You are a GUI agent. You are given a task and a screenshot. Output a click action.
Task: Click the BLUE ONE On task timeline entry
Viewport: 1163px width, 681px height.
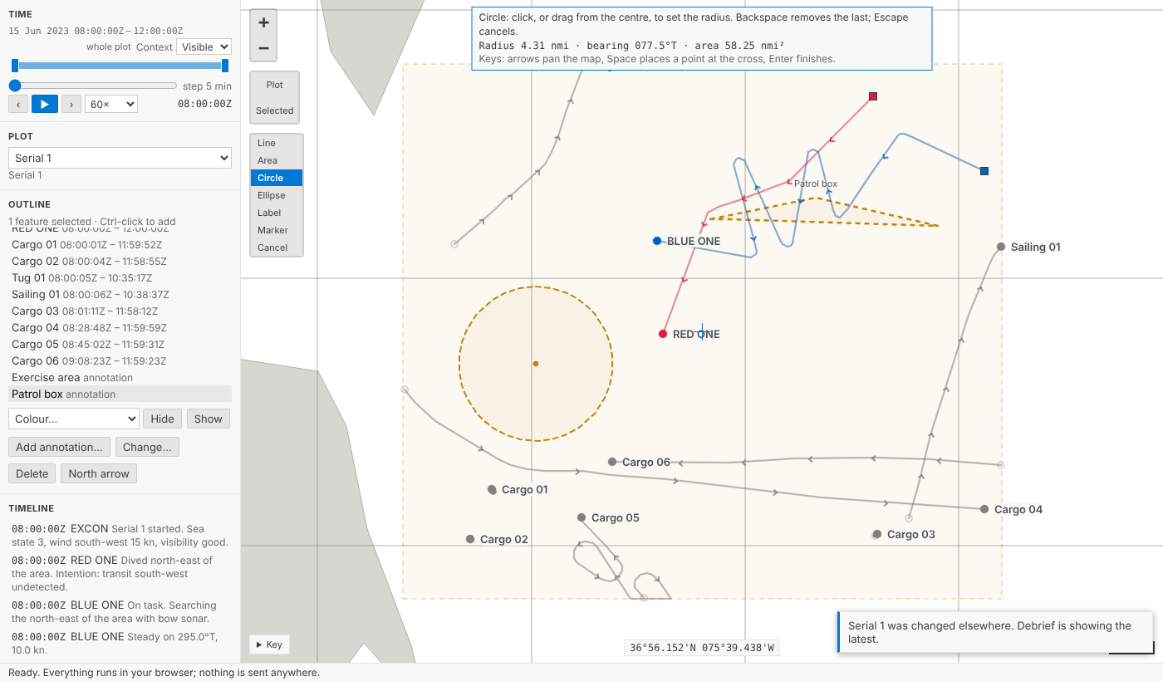[x=120, y=612]
